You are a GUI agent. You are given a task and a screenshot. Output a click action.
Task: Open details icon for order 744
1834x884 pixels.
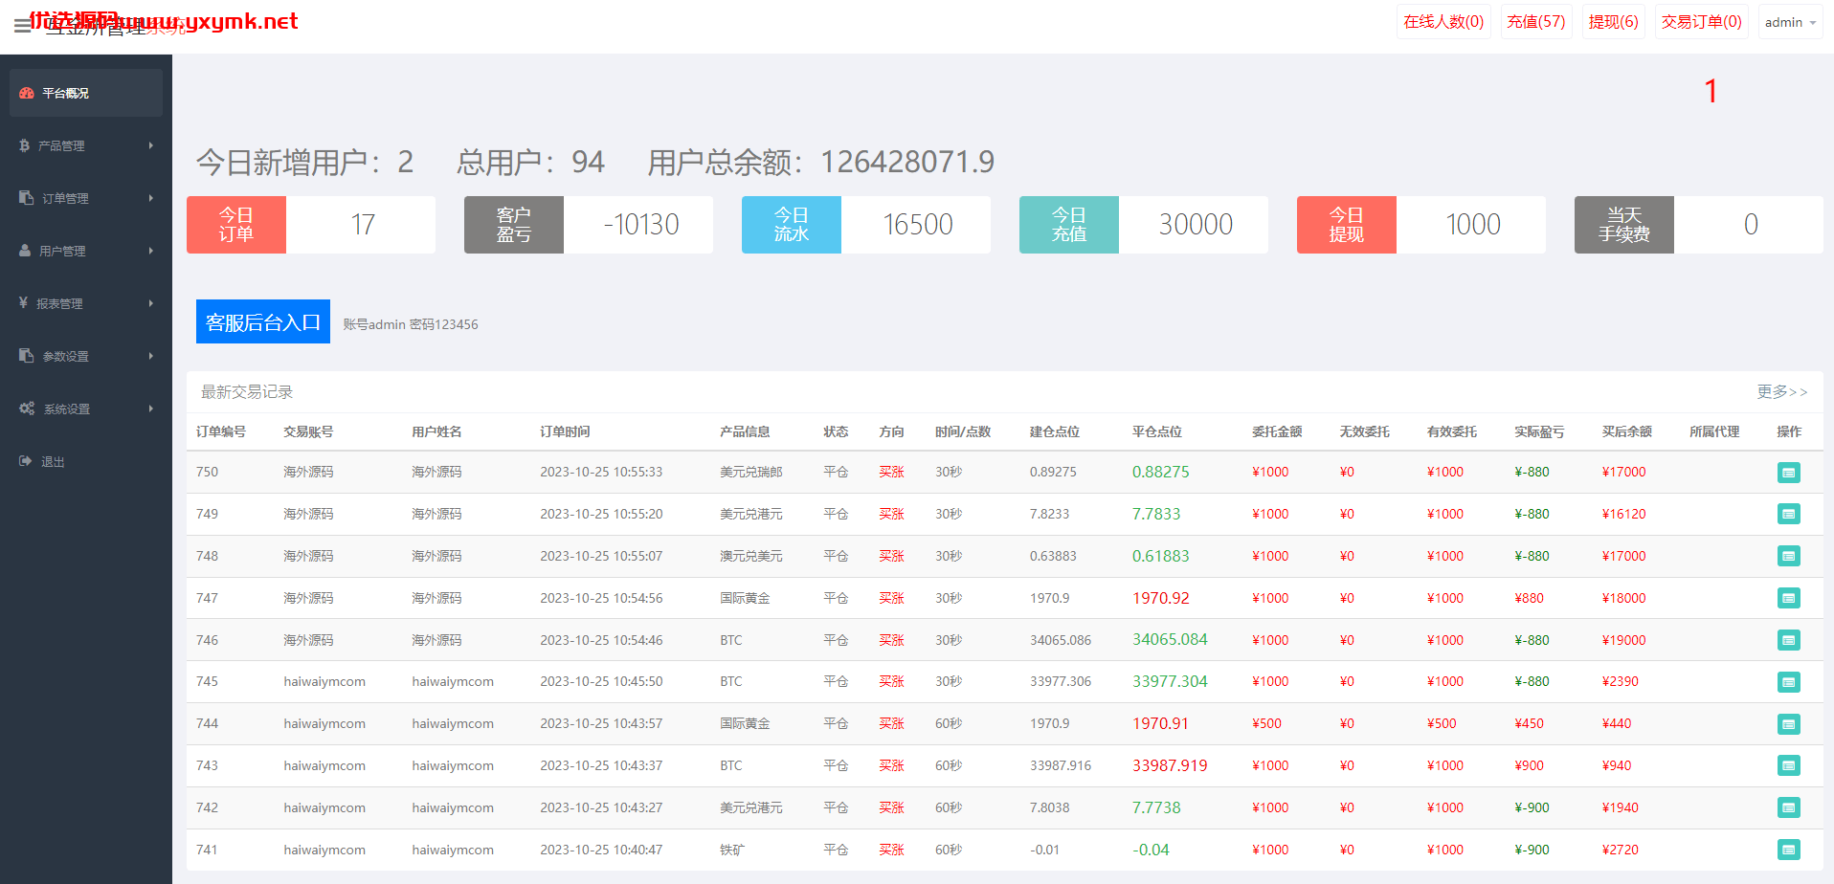tap(1788, 724)
